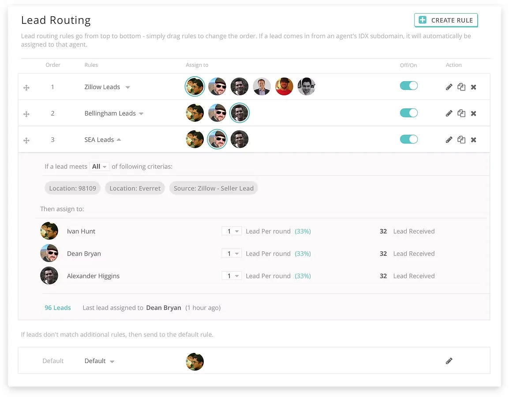Click the last grayscale avatar in Zillow Leads
The width and height of the screenshot is (509, 397).
(x=307, y=86)
